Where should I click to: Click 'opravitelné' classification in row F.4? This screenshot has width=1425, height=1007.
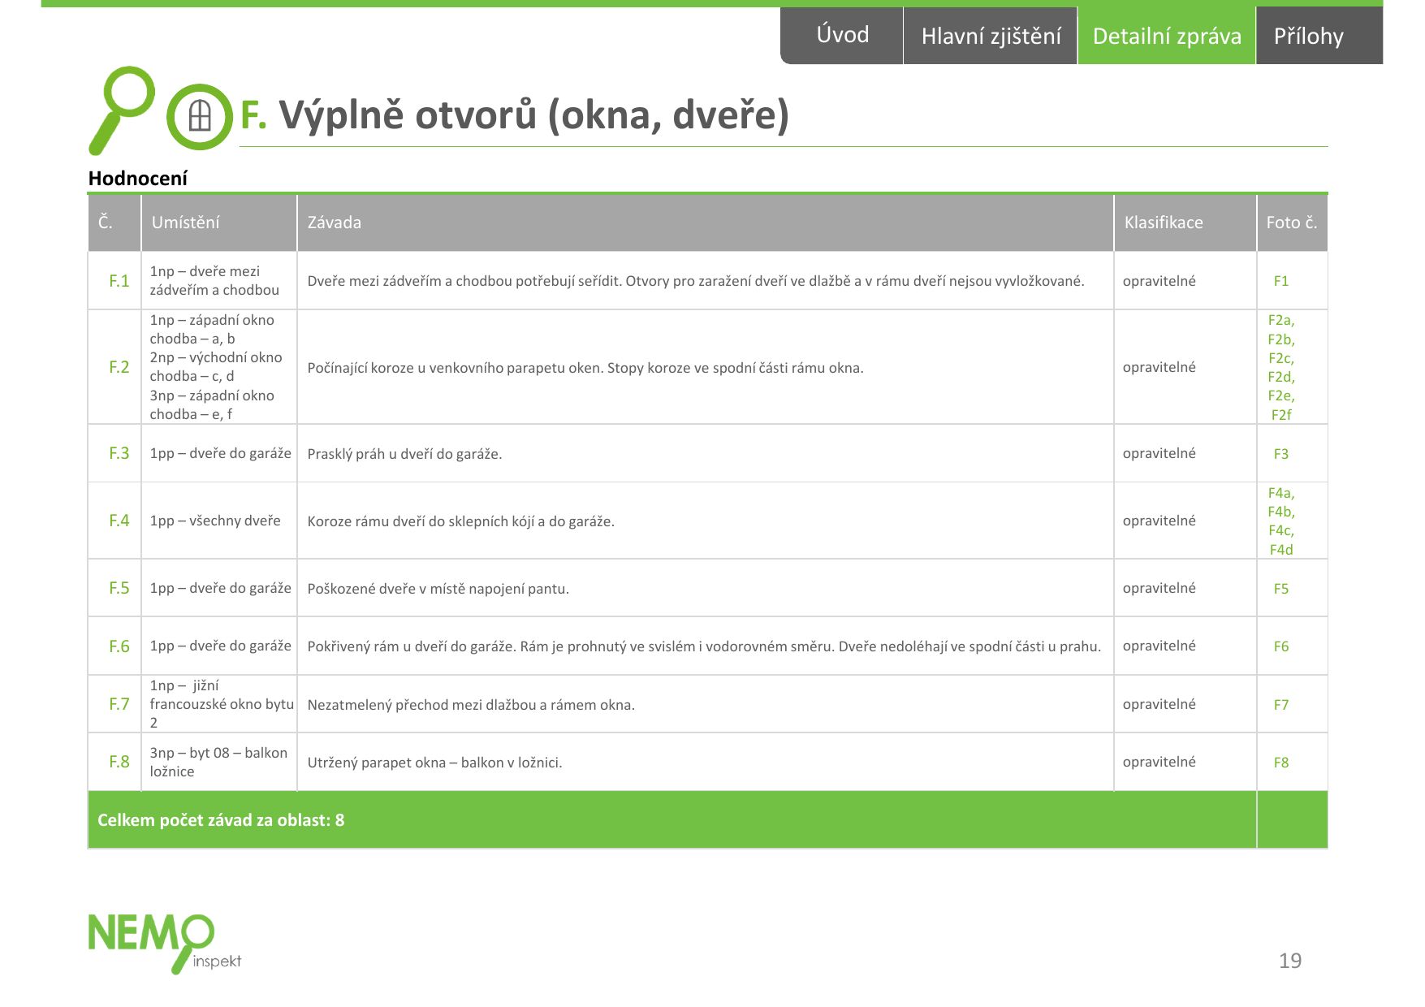coord(1159,521)
